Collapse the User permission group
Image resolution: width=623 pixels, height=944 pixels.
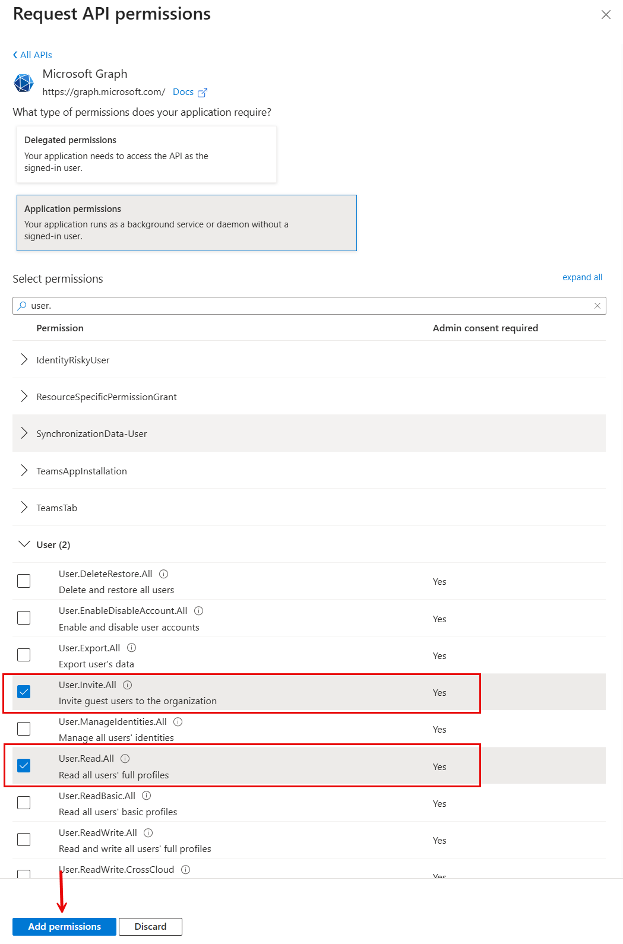pos(24,544)
